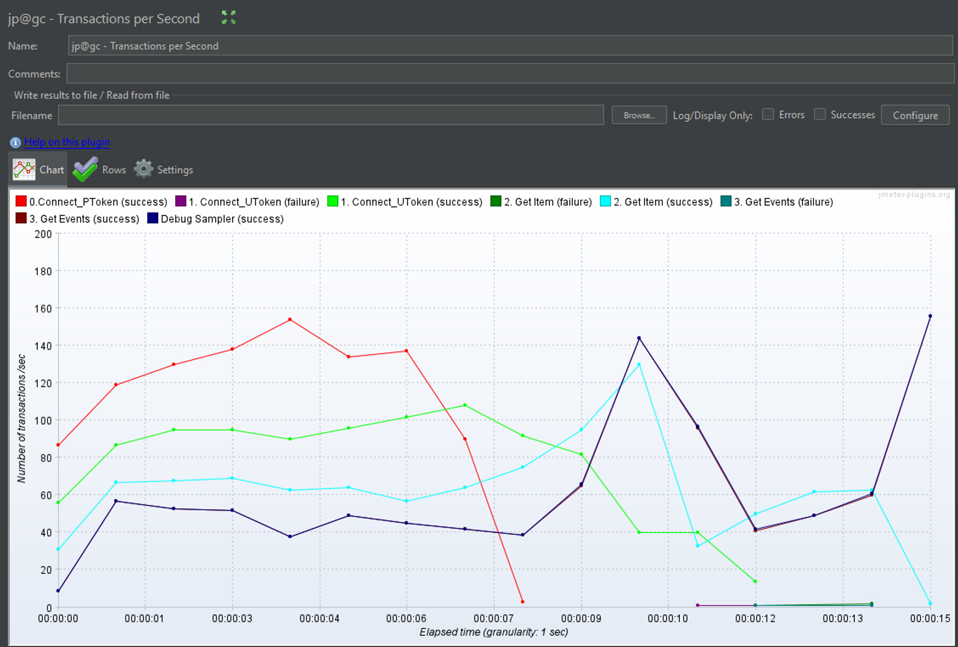The image size is (958, 647).
Task: Click the green expand-to-fullscreen arrows icon
Action: [x=228, y=18]
